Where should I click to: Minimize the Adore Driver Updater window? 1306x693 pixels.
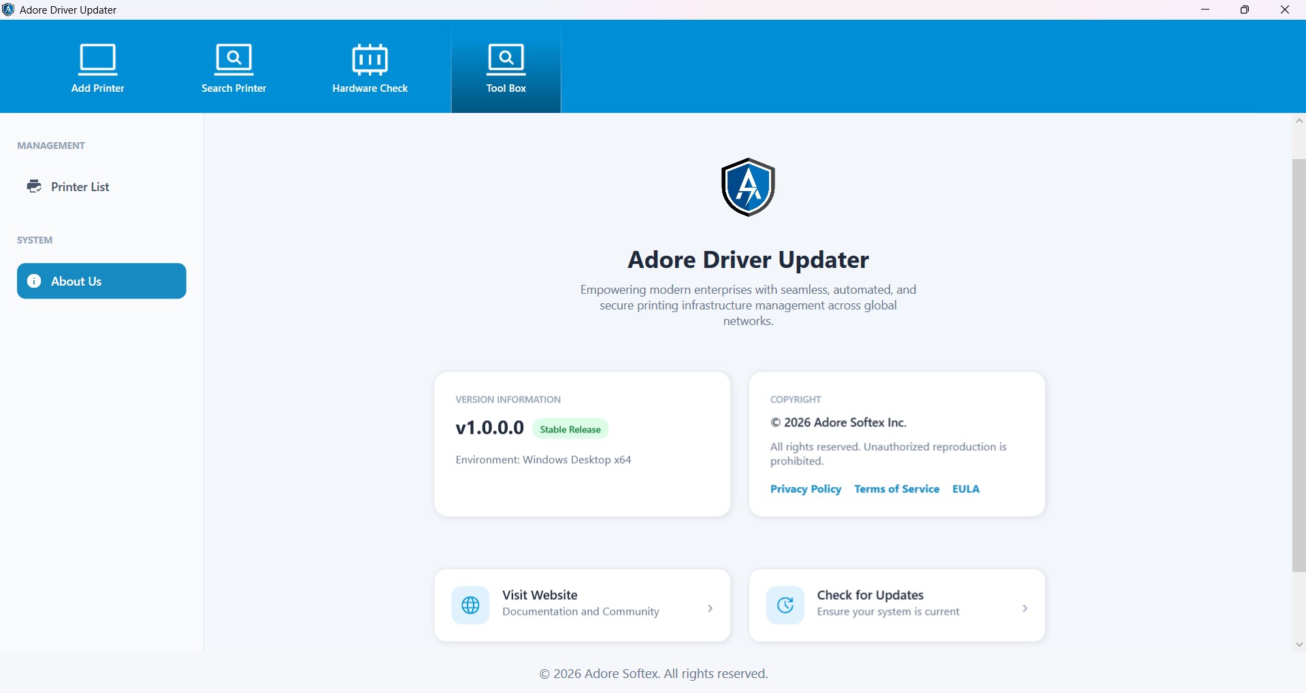point(1205,10)
